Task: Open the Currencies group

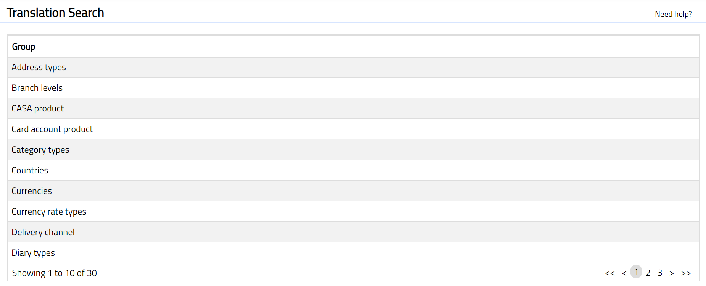Action: point(32,191)
